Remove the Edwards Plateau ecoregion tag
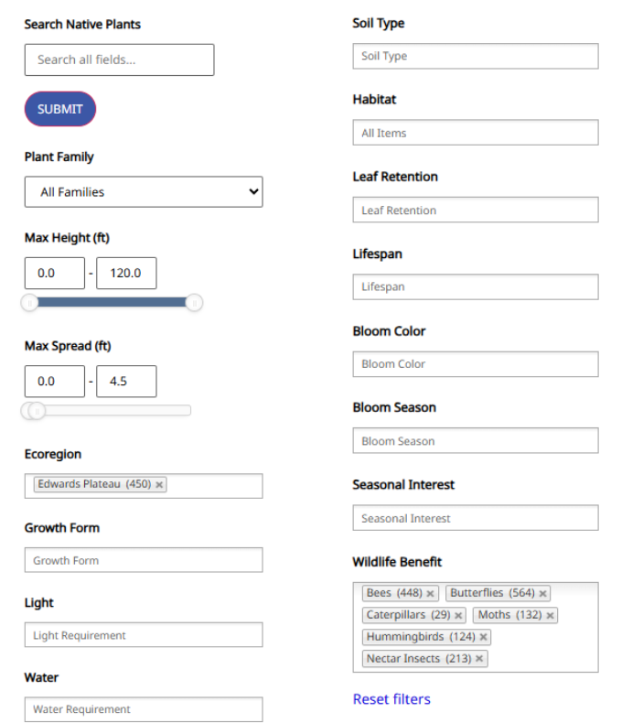643x723 pixels. (x=159, y=485)
